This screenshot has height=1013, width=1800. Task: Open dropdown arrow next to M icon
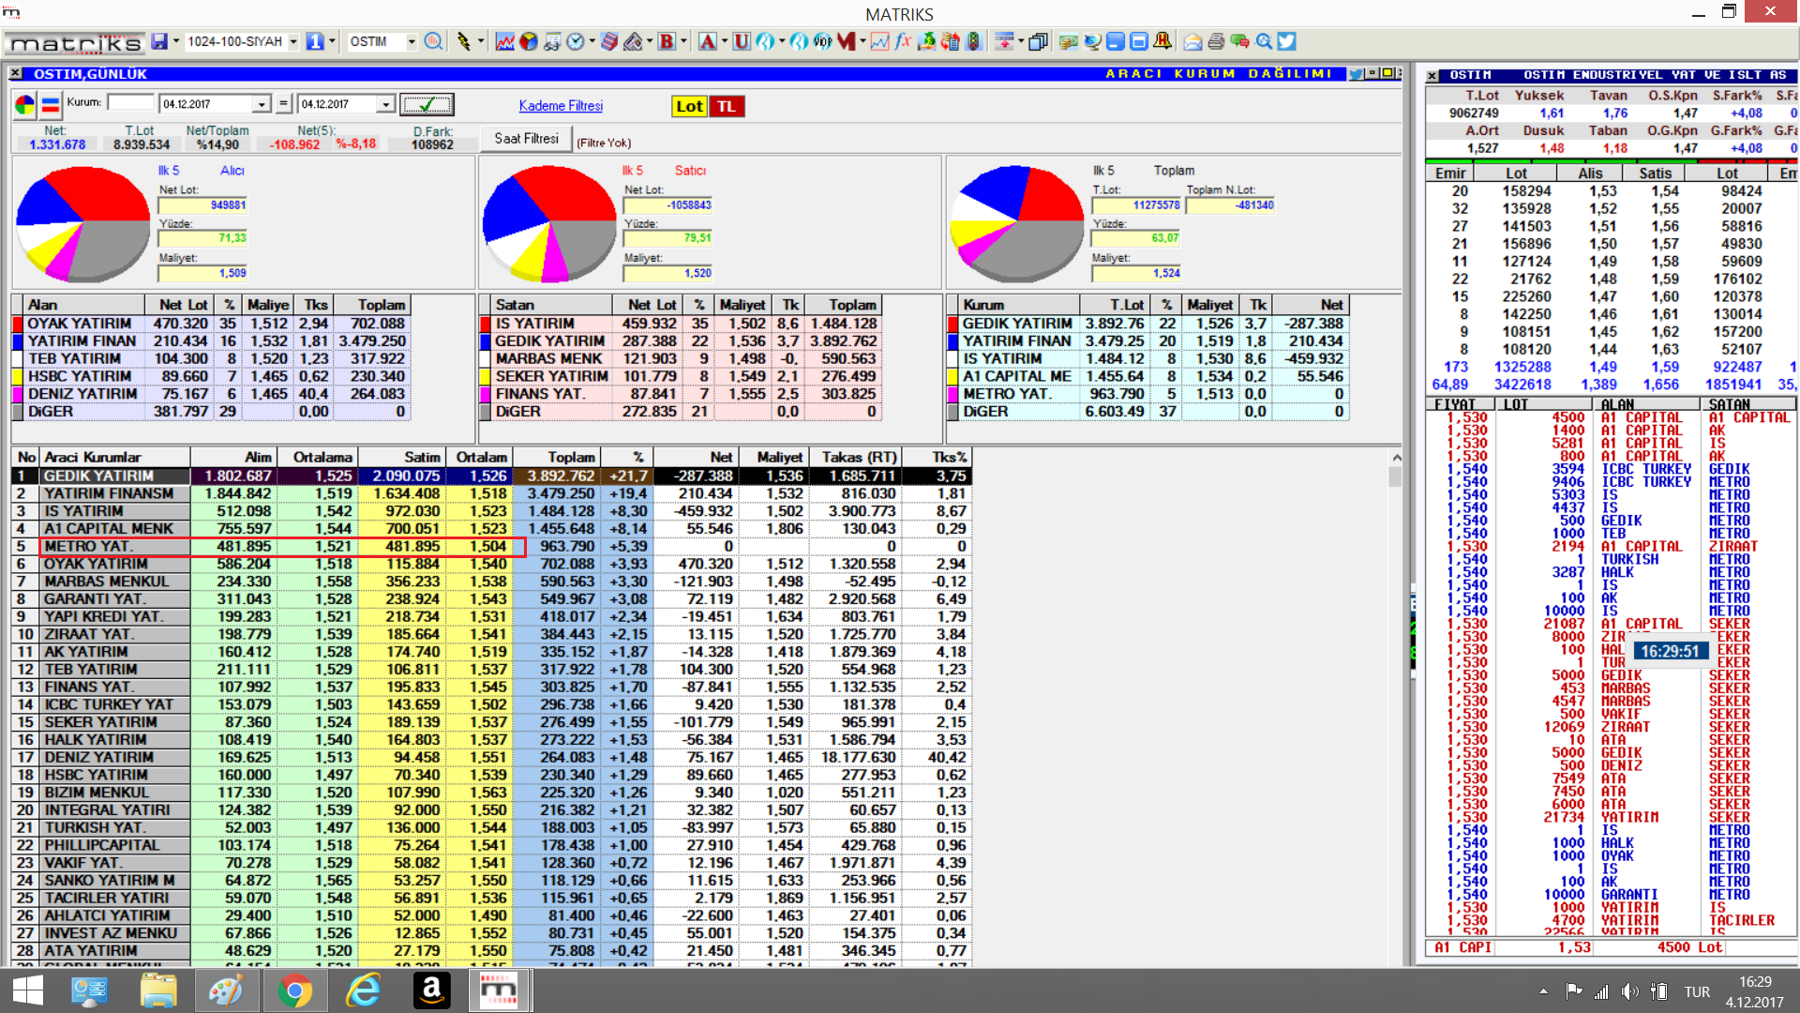point(862,41)
